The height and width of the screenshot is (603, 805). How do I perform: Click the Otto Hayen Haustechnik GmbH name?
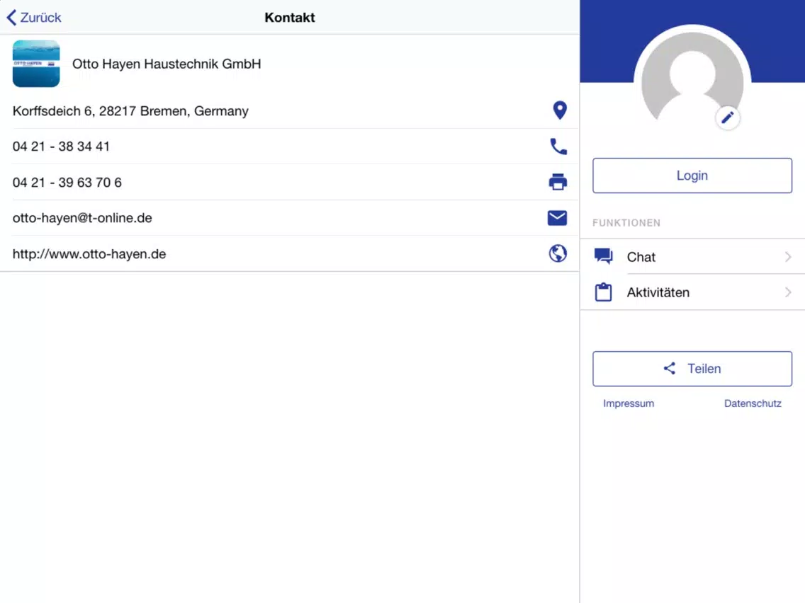[x=167, y=64]
